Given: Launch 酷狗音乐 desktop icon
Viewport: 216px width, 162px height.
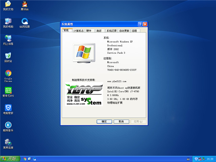Looking at the screenshot, I should tap(8, 127).
